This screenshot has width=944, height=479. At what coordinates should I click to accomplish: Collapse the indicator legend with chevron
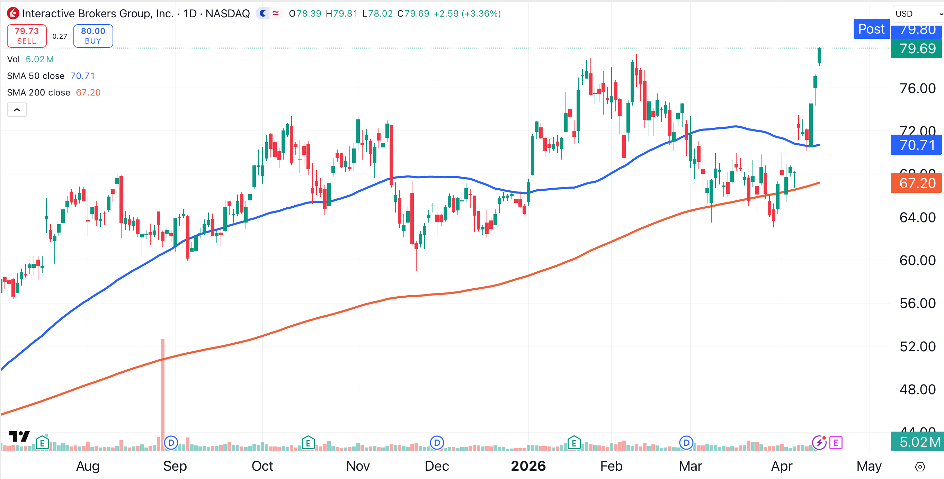(x=17, y=110)
